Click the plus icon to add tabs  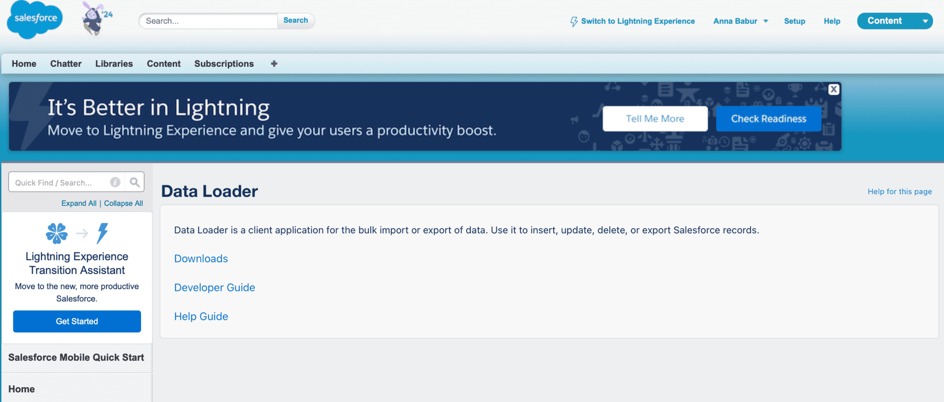(x=274, y=64)
